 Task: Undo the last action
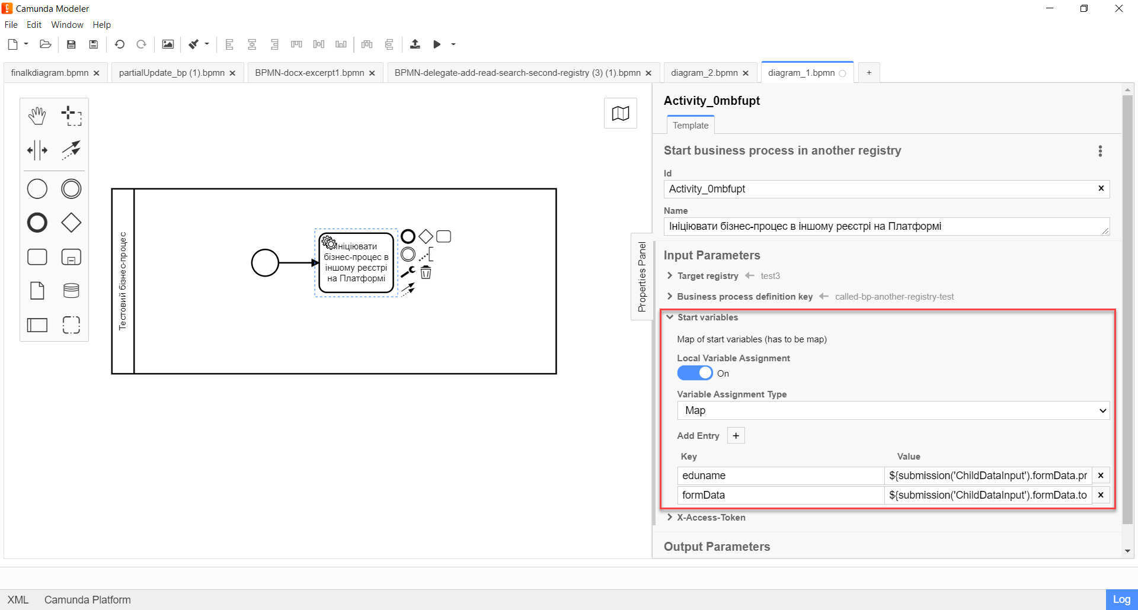click(120, 44)
